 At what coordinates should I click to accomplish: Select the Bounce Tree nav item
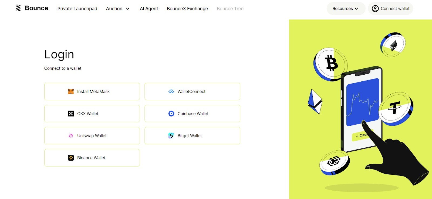click(x=230, y=9)
